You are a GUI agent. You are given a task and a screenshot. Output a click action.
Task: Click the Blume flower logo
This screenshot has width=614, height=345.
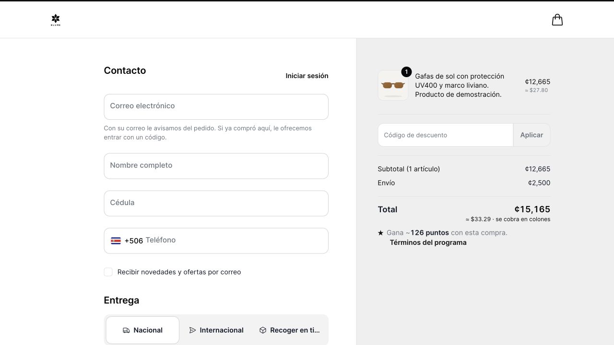pos(56,20)
